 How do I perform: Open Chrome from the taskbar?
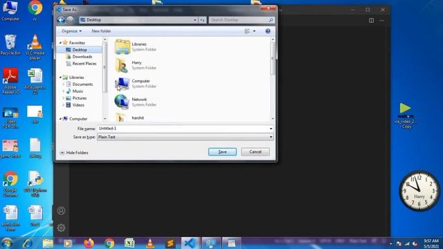[109, 243]
